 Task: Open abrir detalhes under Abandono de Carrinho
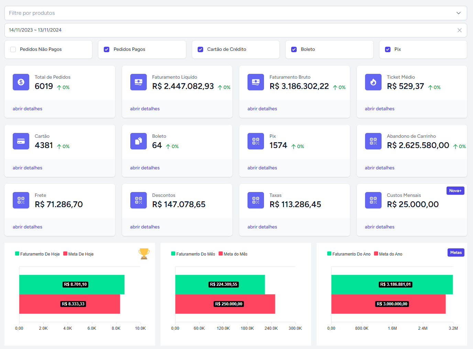click(x=379, y=168)
